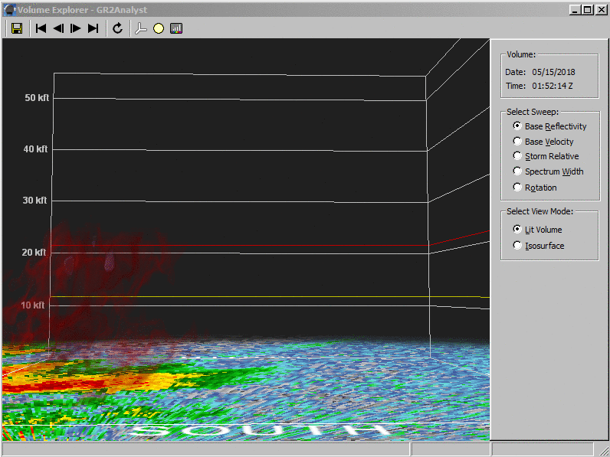Select Base Velocity sweep
The height and width of the screenshot is (457, 610).
[543, 142]
